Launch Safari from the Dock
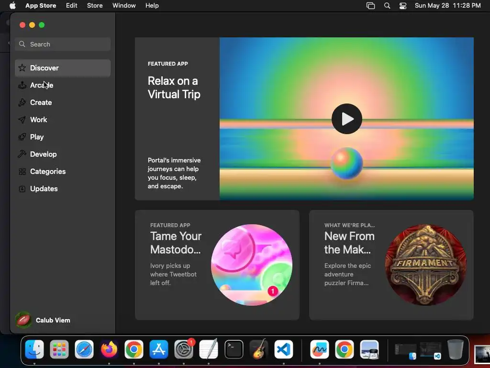 84,349
